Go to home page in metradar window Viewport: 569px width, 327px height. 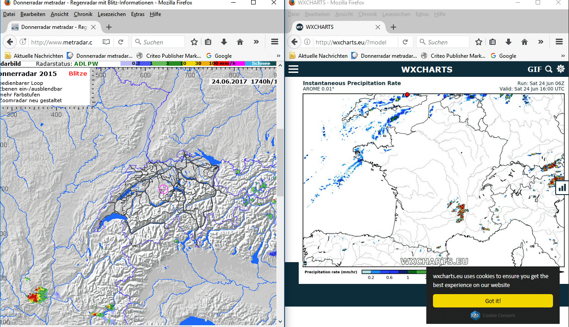tap(240, 42)
